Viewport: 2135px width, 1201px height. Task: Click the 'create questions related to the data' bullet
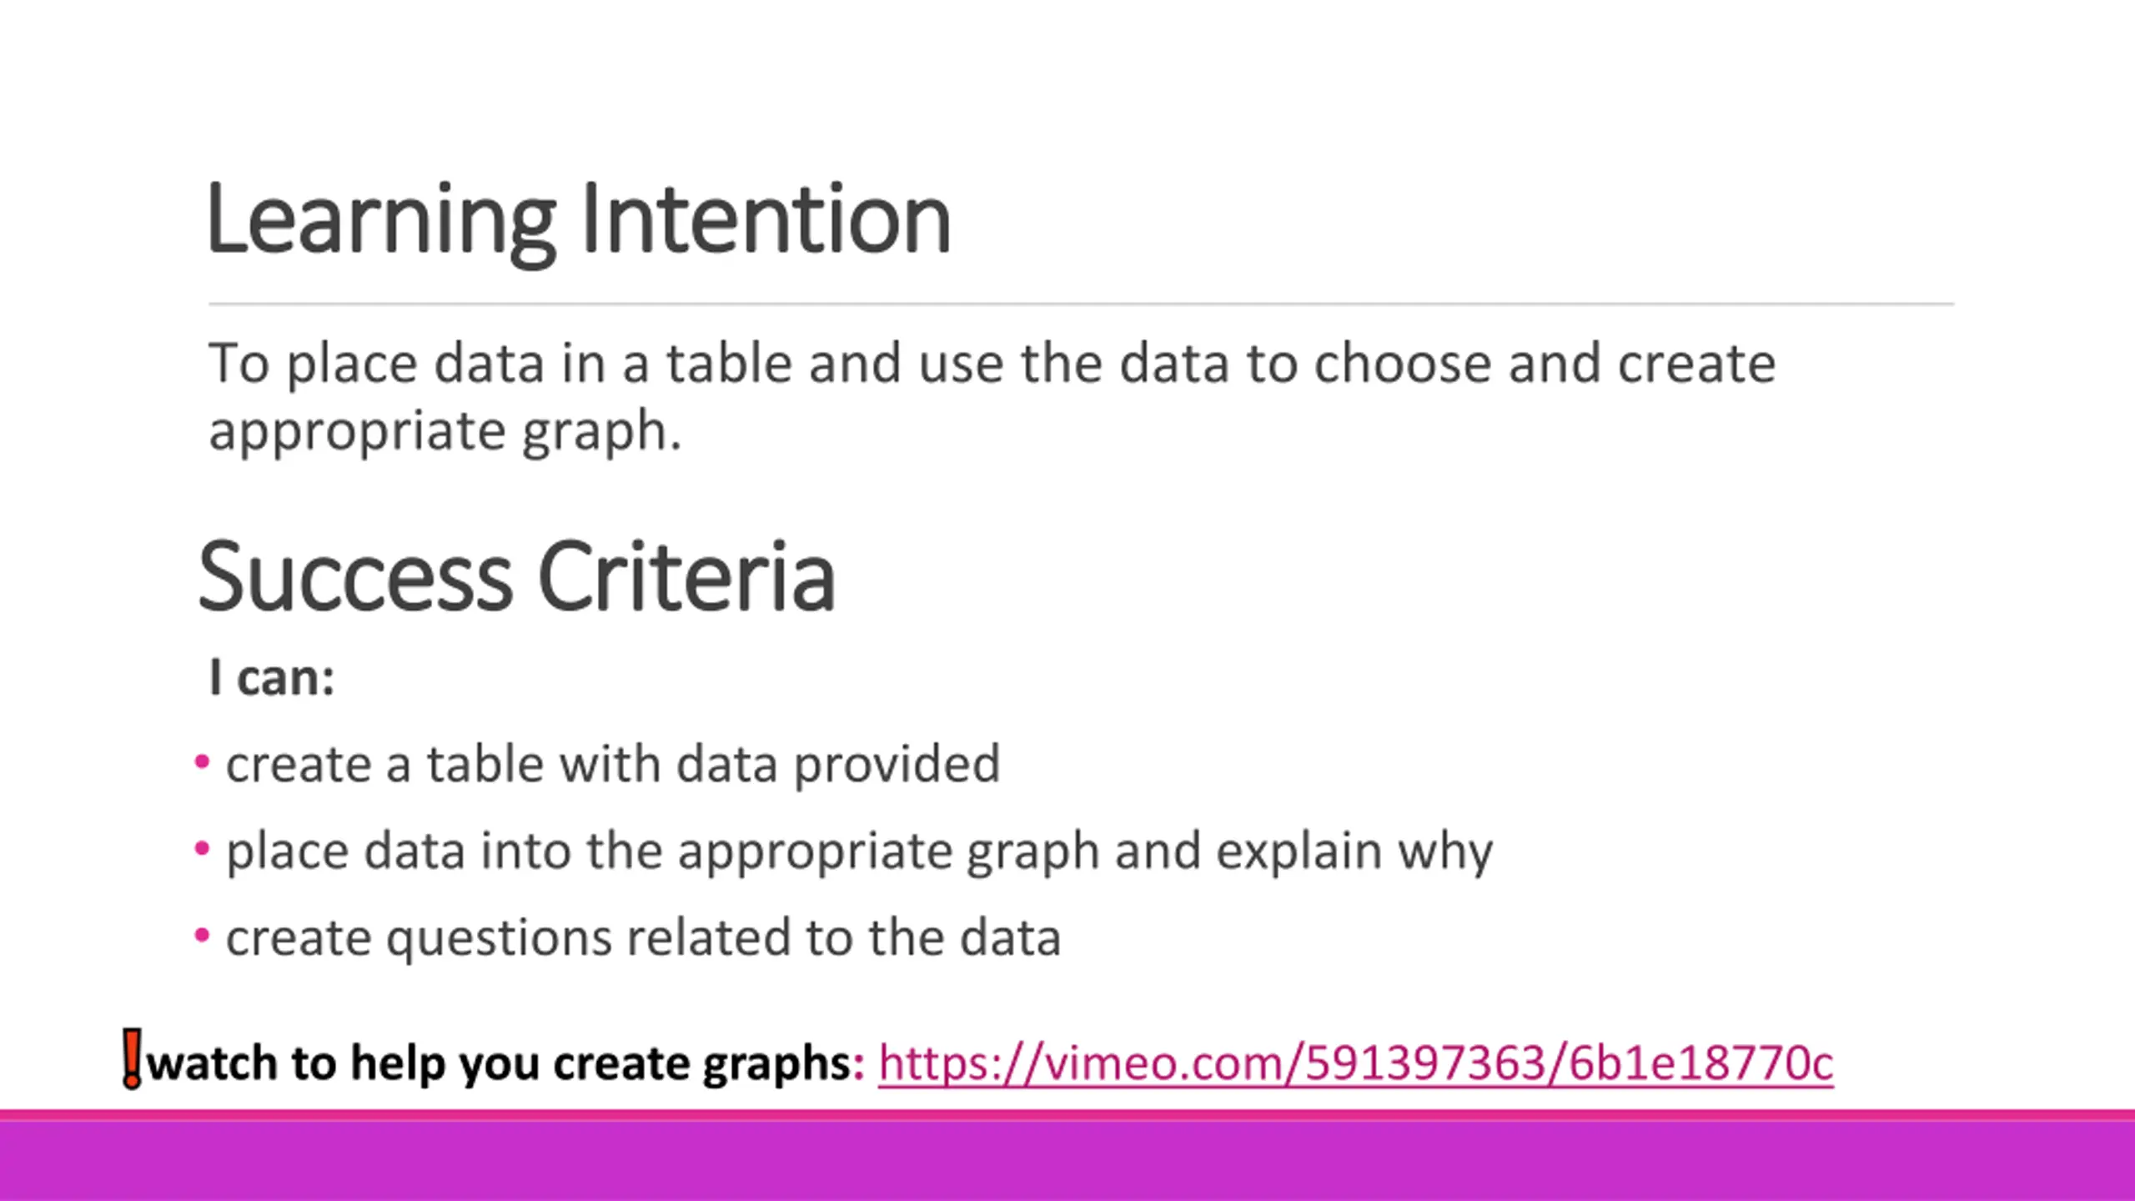tap(643, 937)
